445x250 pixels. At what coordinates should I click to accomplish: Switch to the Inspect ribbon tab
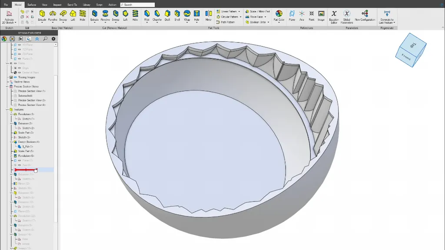pyautogui.click(x=57, y=5)
